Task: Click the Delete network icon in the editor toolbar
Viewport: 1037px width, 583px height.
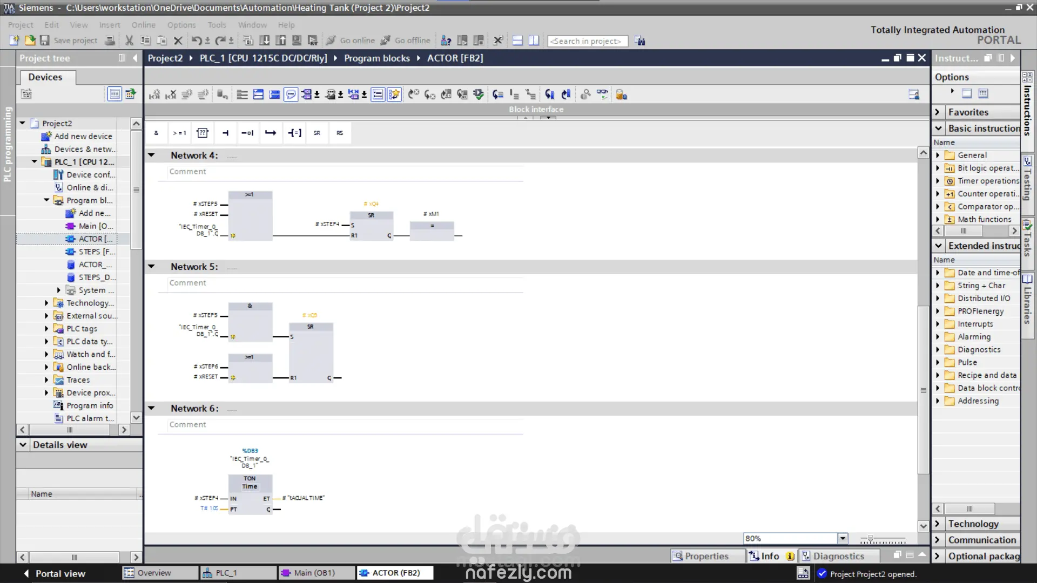Action: tap(171, 94)
